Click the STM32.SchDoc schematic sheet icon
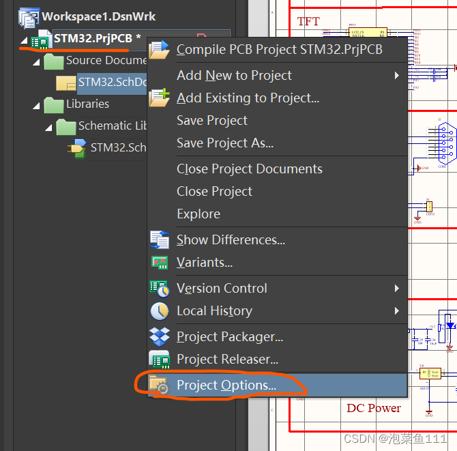 66,83
